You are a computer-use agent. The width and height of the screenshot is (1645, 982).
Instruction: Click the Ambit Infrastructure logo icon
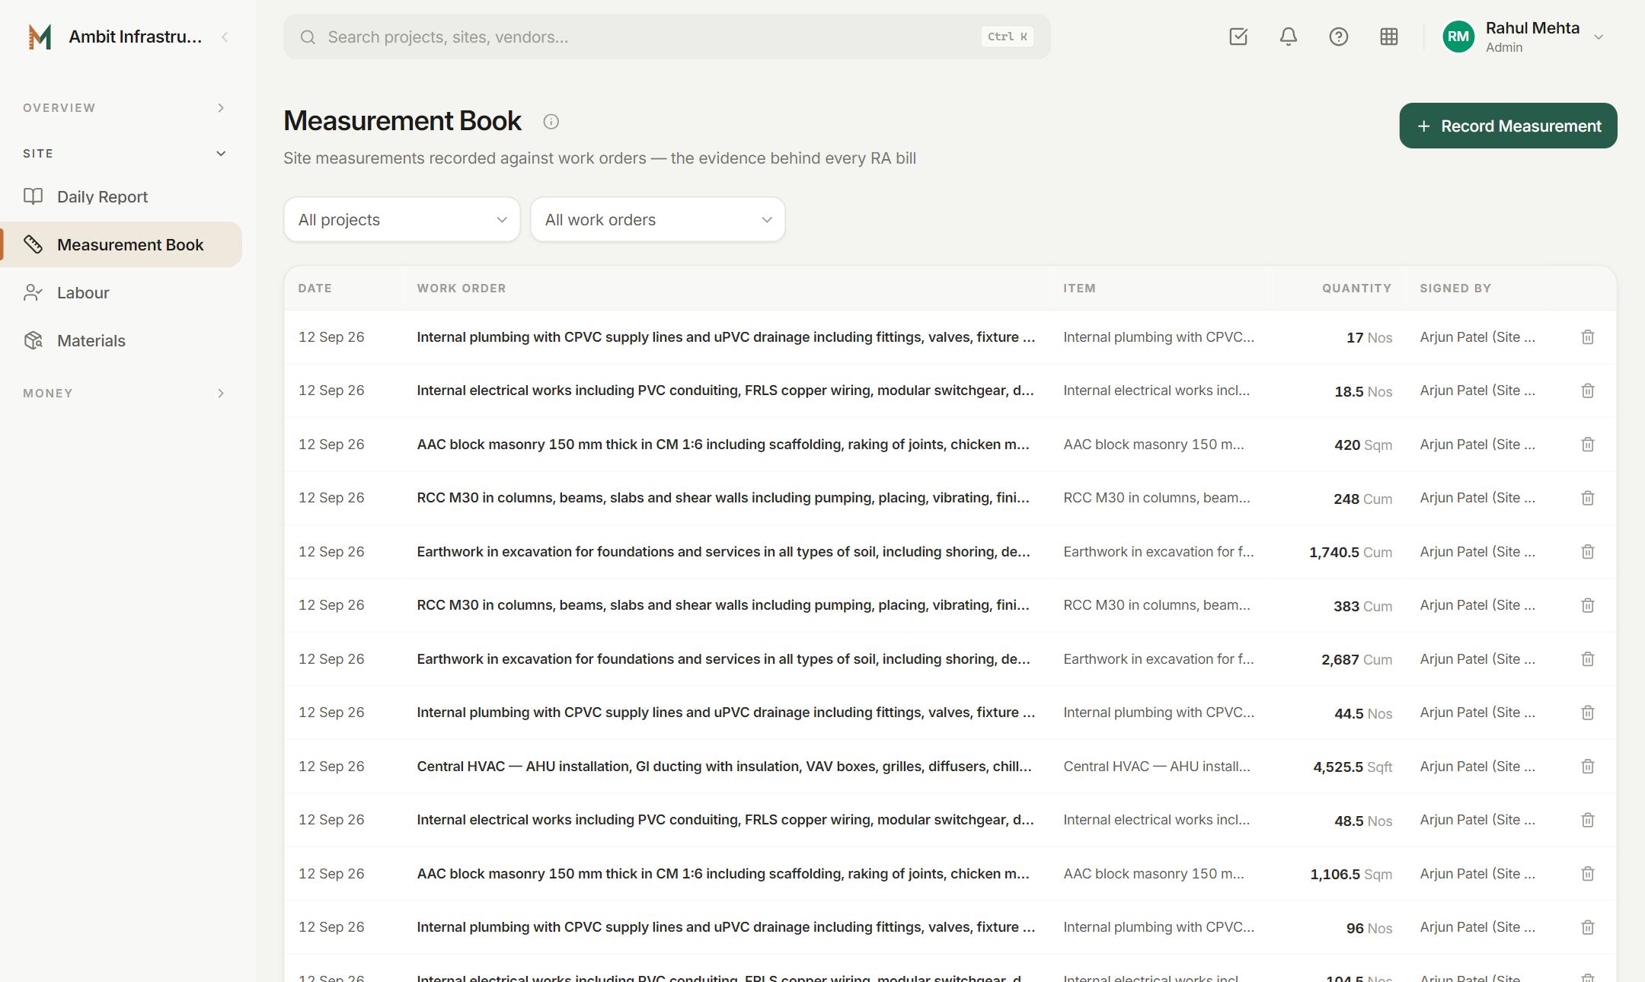point(40,37)
